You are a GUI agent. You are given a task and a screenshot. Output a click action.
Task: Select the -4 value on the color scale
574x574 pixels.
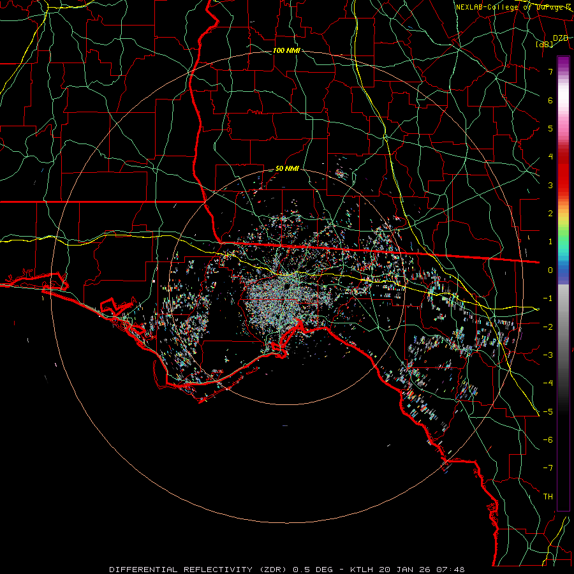pos(548,383)
